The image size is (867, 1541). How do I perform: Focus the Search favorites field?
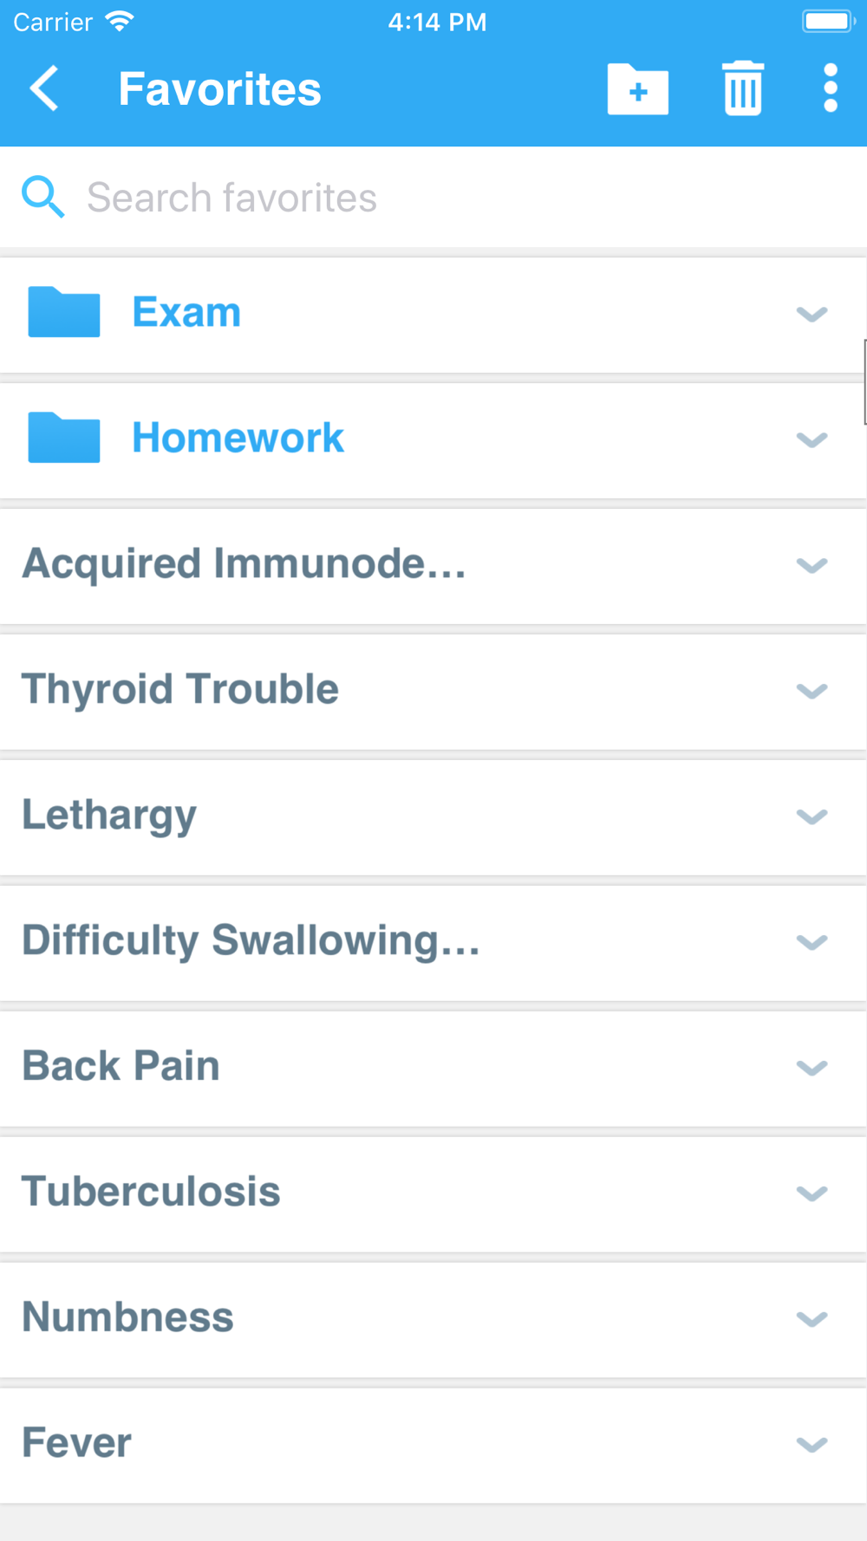click(x=433, y=198)
